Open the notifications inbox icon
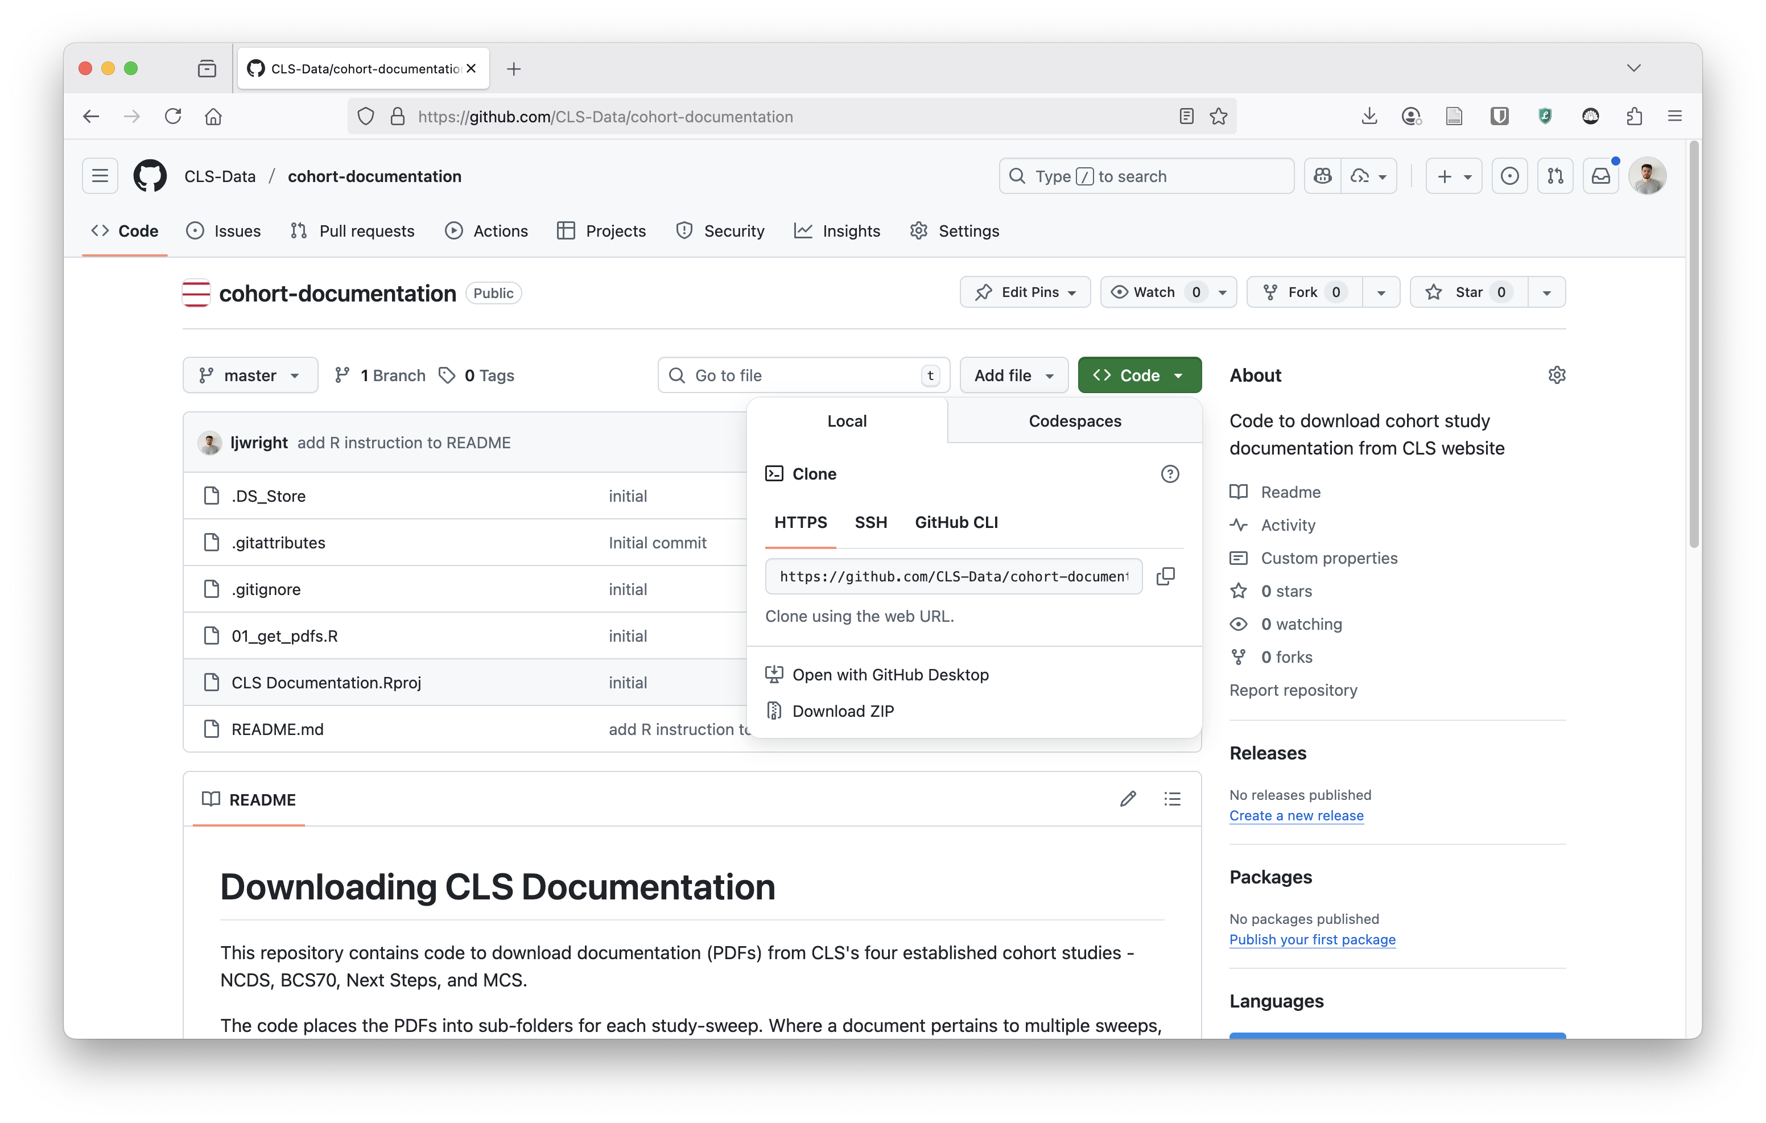The width and height of the screenshot is (1766, 1123). point(1601,176)
